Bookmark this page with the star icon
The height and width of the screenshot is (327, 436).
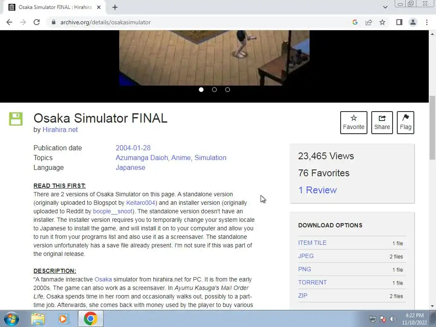coord(382,22)
